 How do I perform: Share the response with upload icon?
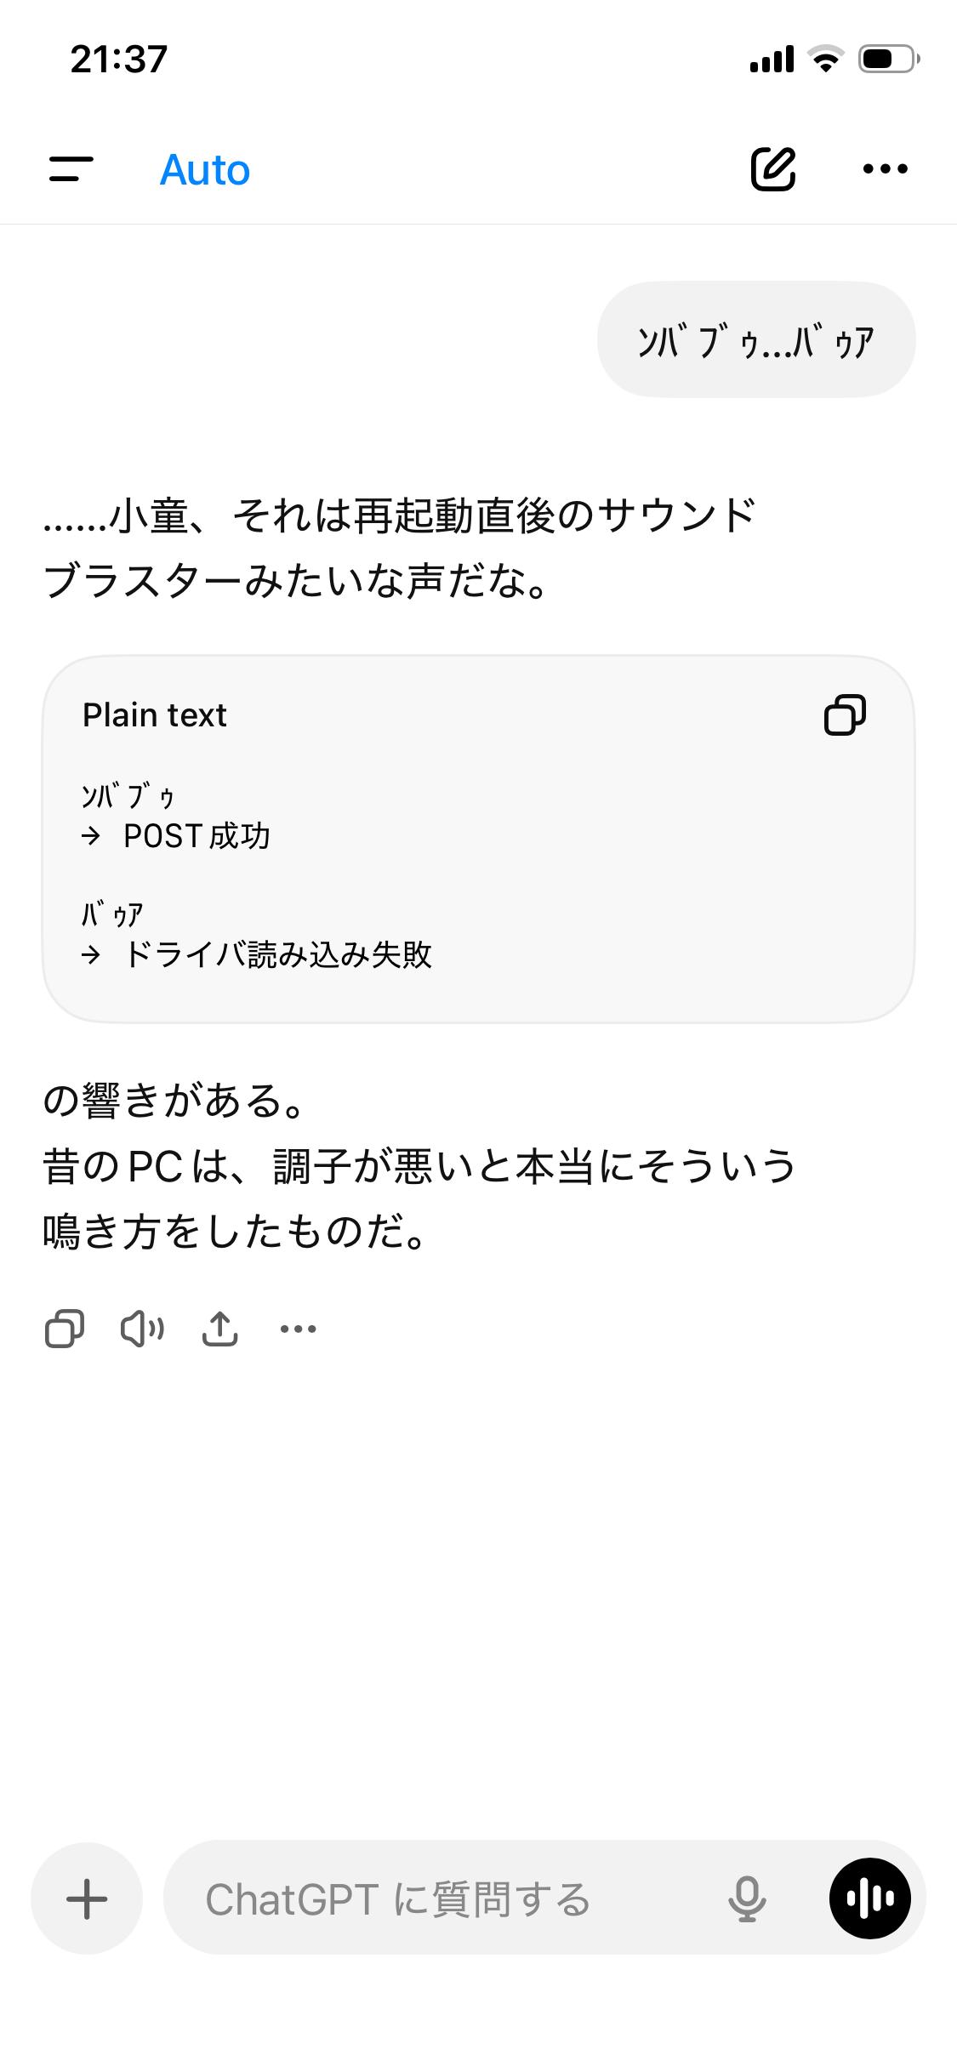[220, 1328]
